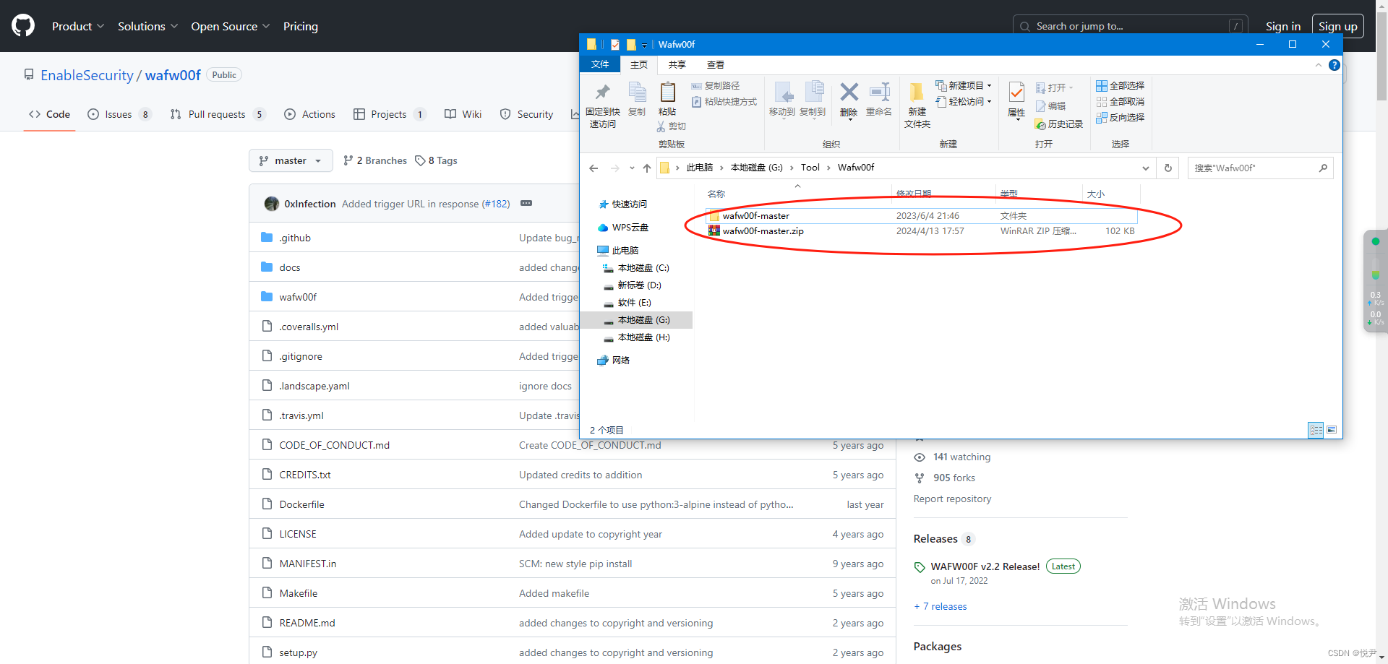This screenshot has width=1388, height=664.
Task: Click the GitHub logo icon
Action: click(23, 26)
